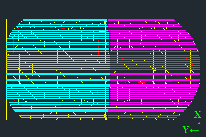Select the lower-right circle in the cyan region

[x=86, y=101]
